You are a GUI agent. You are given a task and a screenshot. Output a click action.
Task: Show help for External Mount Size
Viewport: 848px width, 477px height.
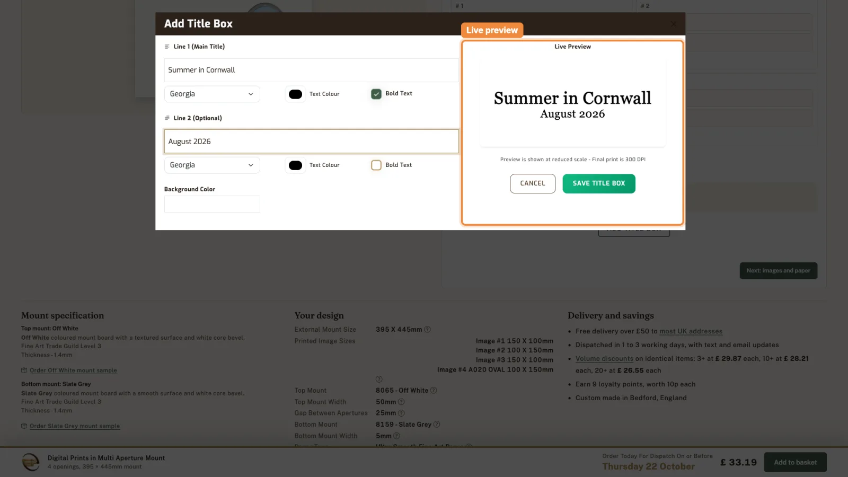[427, 330]
